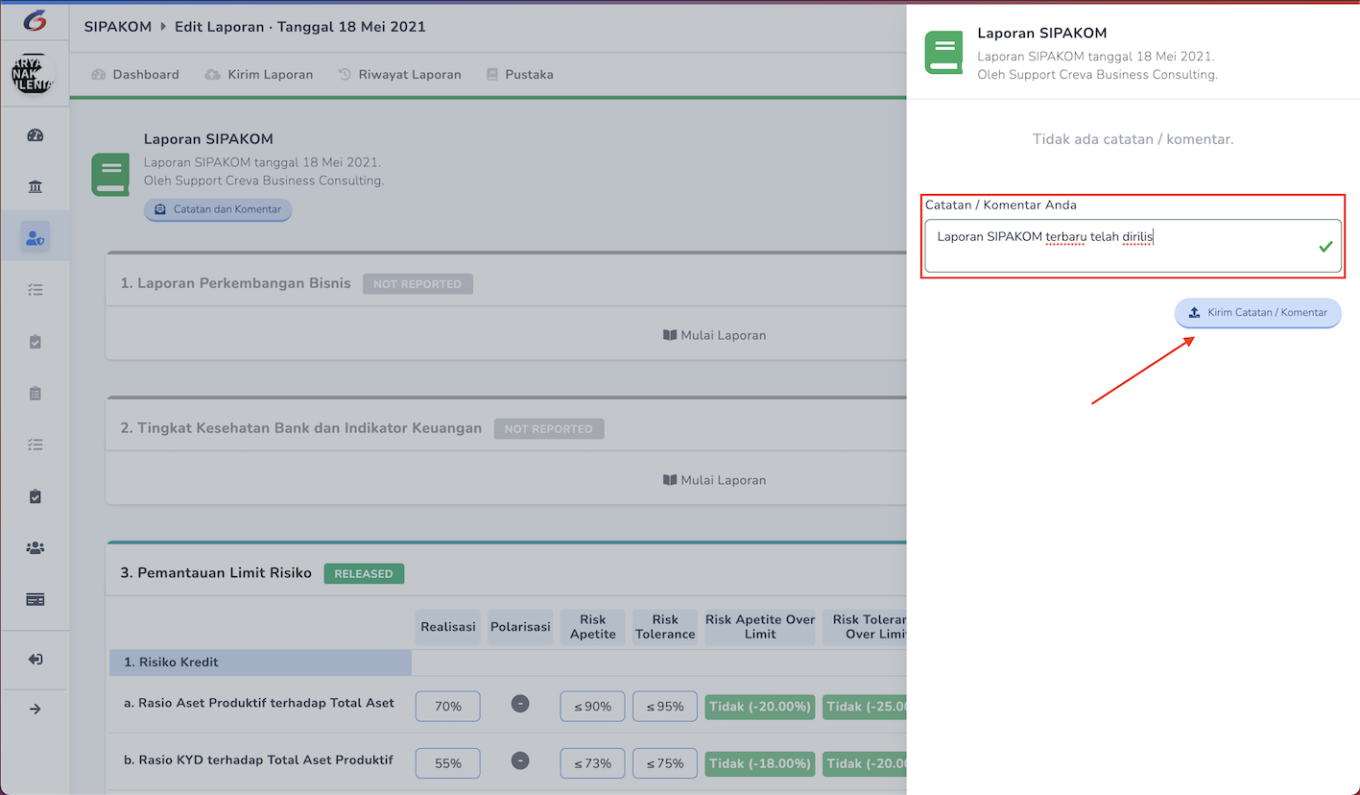1360x795 pixels.
Task: Click Polarisasi minus icon for Rasio KYD row
Action: click(x=520, y=761)
